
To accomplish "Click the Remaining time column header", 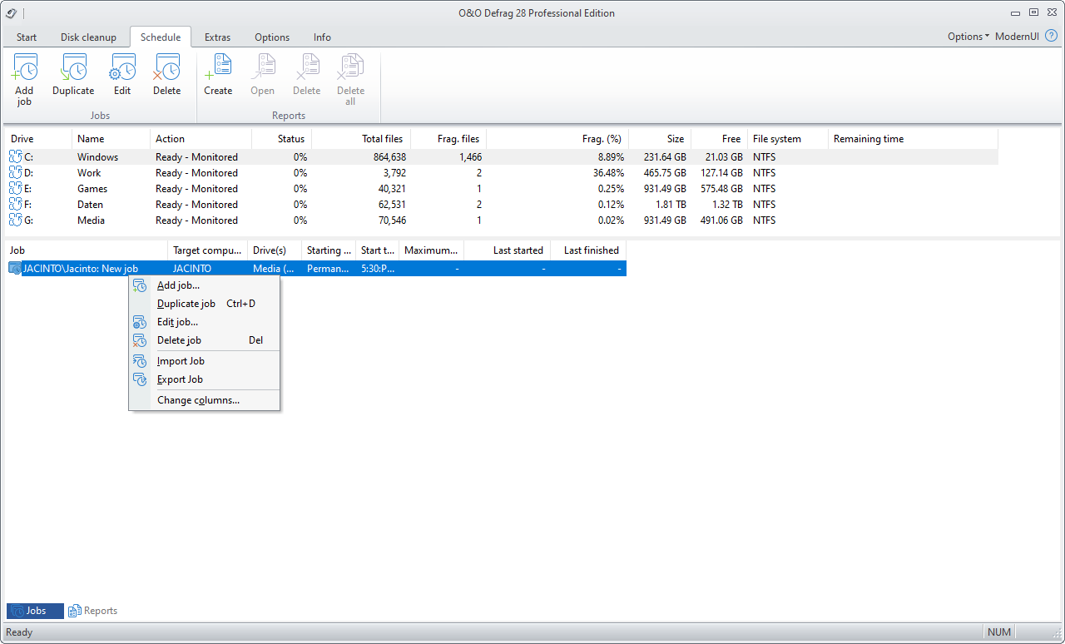I will click(x=912, y=139).
